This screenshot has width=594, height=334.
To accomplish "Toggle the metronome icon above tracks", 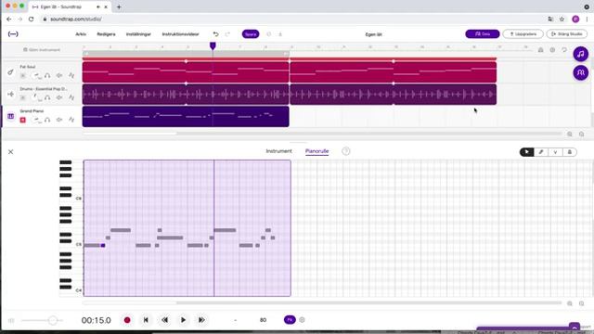I will 540,50.
